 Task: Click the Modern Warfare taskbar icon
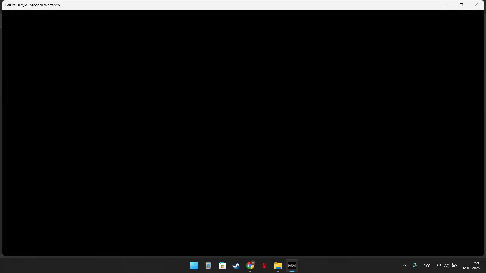click(x=292, y=266)
